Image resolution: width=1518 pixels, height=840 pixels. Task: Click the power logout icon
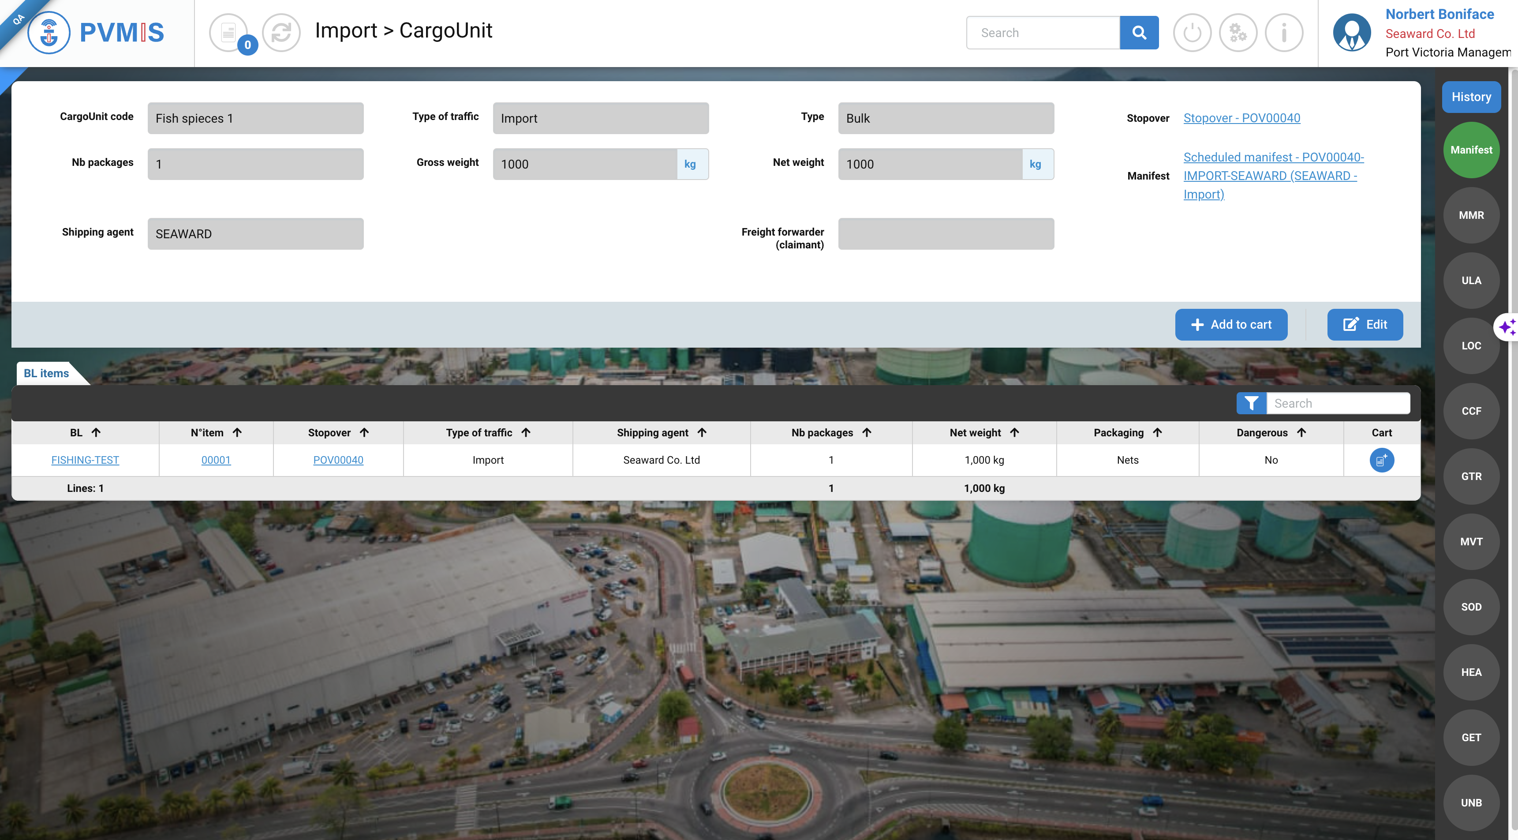click(x=1192, y=32)
